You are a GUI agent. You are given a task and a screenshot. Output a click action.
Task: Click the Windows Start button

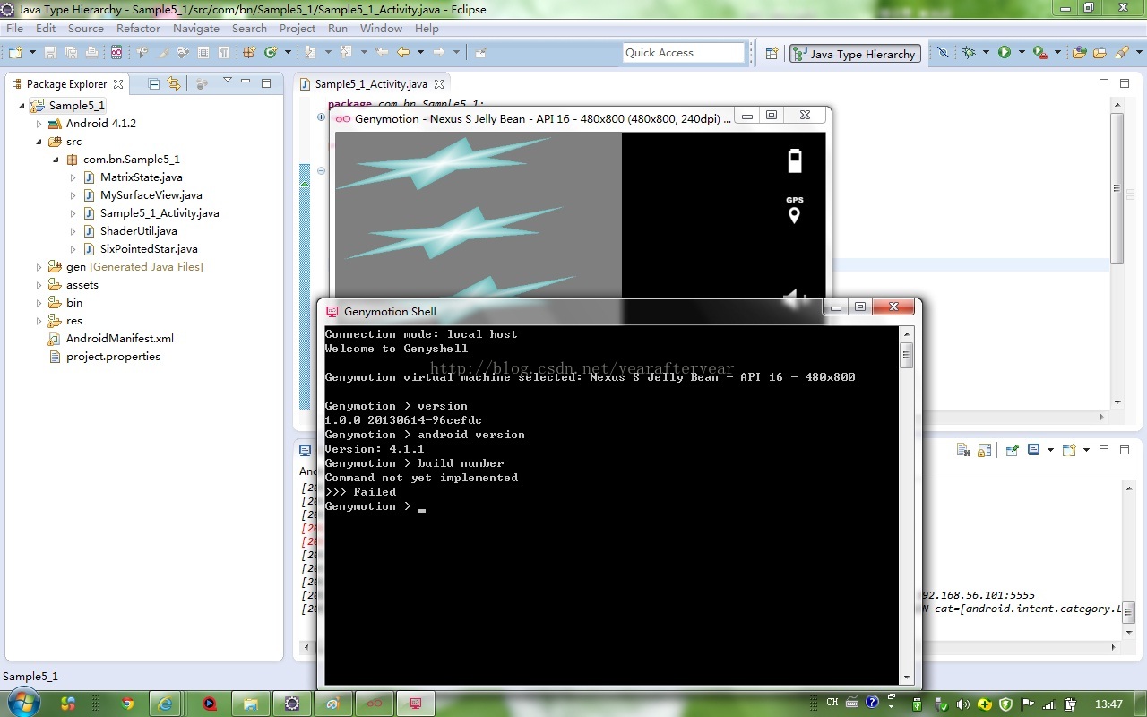tap(22, 703)
